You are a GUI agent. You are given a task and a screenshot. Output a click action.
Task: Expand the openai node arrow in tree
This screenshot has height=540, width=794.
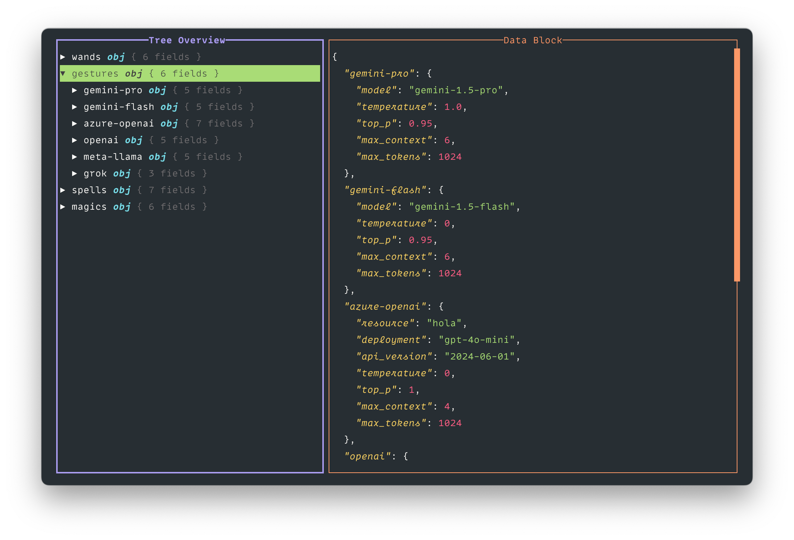coord(75,140)
